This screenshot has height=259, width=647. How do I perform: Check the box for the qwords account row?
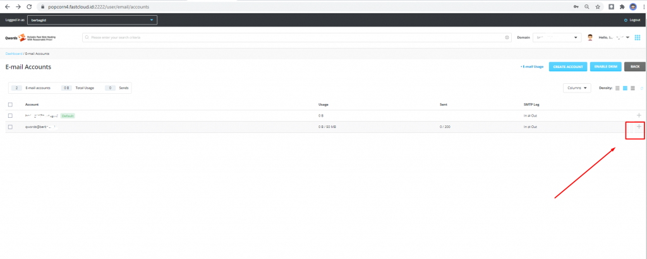10,127
